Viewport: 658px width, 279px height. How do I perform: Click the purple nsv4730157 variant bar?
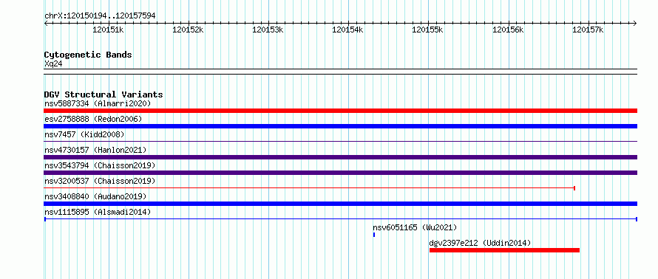(340, 157)
